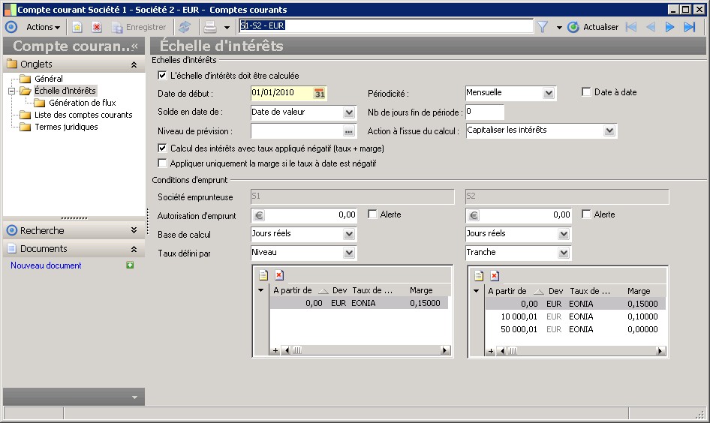The image size is (710, 423).
Task: Click the refresh arrows toolbar icon
Action: (x=184, y=27)
